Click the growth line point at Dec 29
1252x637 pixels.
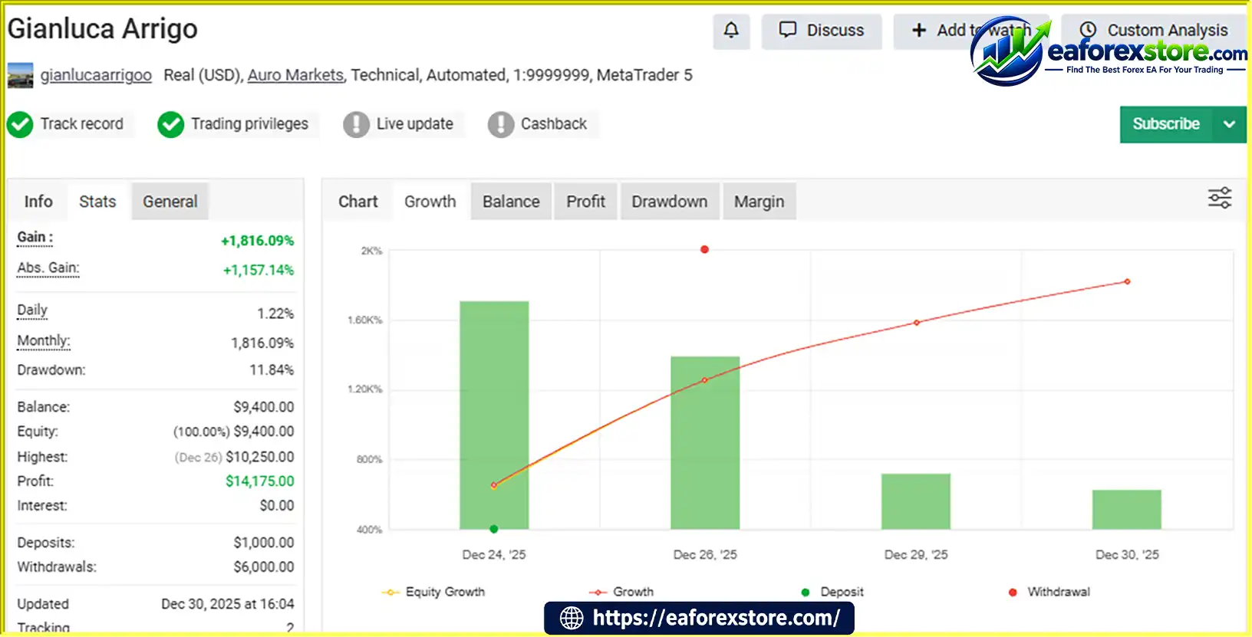pos(916,323)
